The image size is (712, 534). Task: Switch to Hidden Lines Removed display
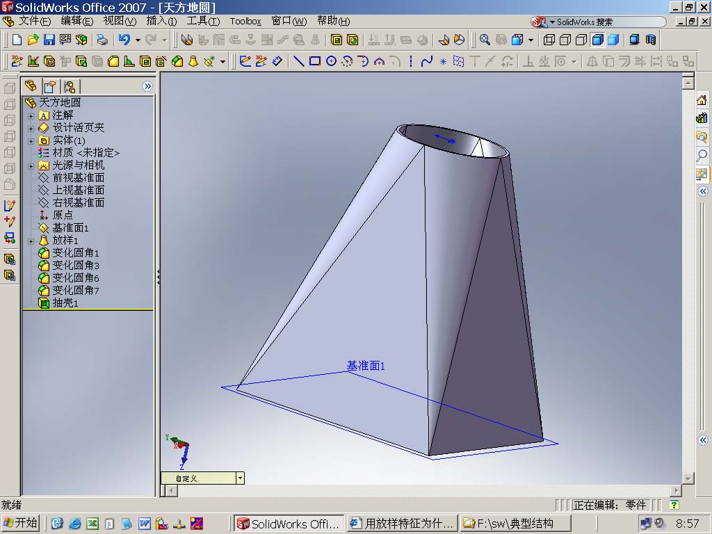point(581,40)
